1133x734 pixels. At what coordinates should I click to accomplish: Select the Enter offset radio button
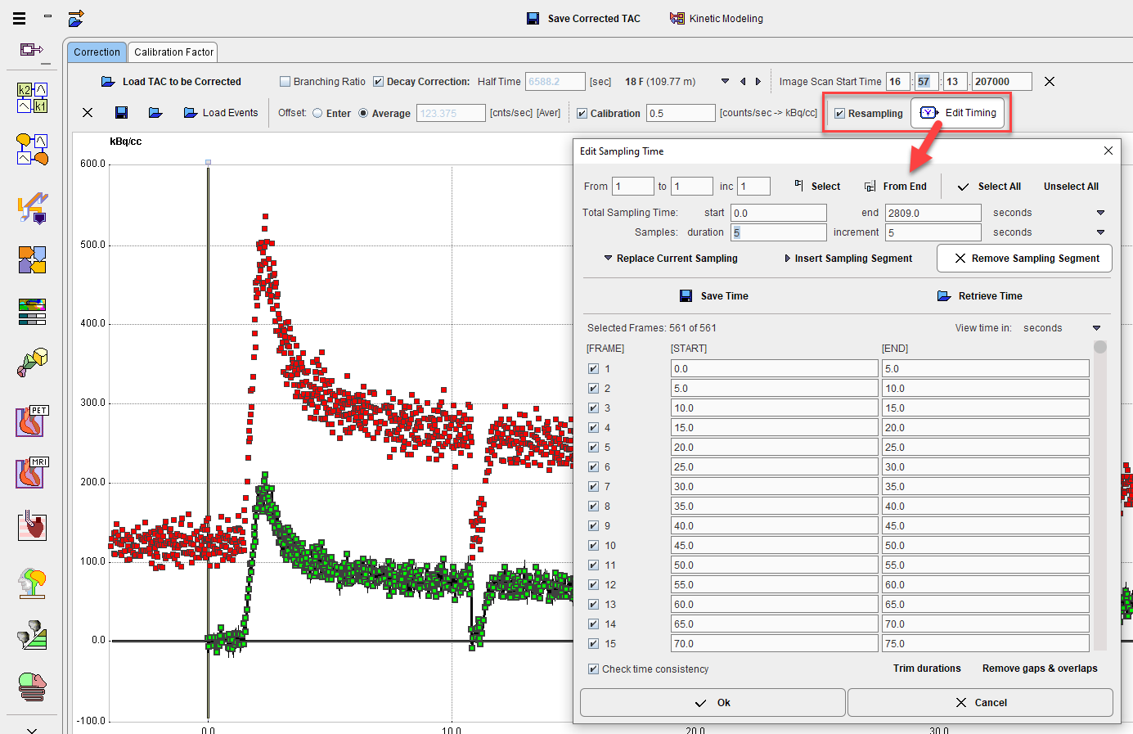pos(317,114)
